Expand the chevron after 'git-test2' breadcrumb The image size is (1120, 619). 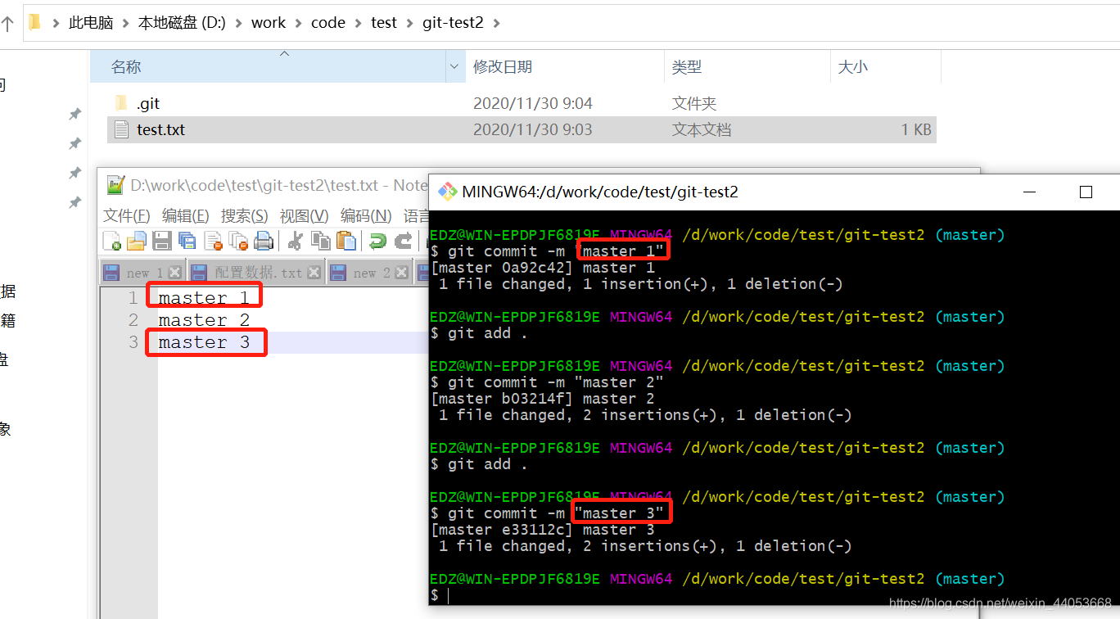496,23
